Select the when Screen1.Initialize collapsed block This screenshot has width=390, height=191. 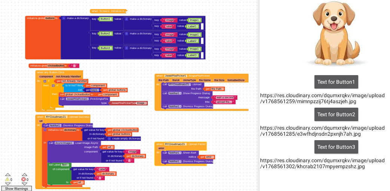(x=109, y=11)
